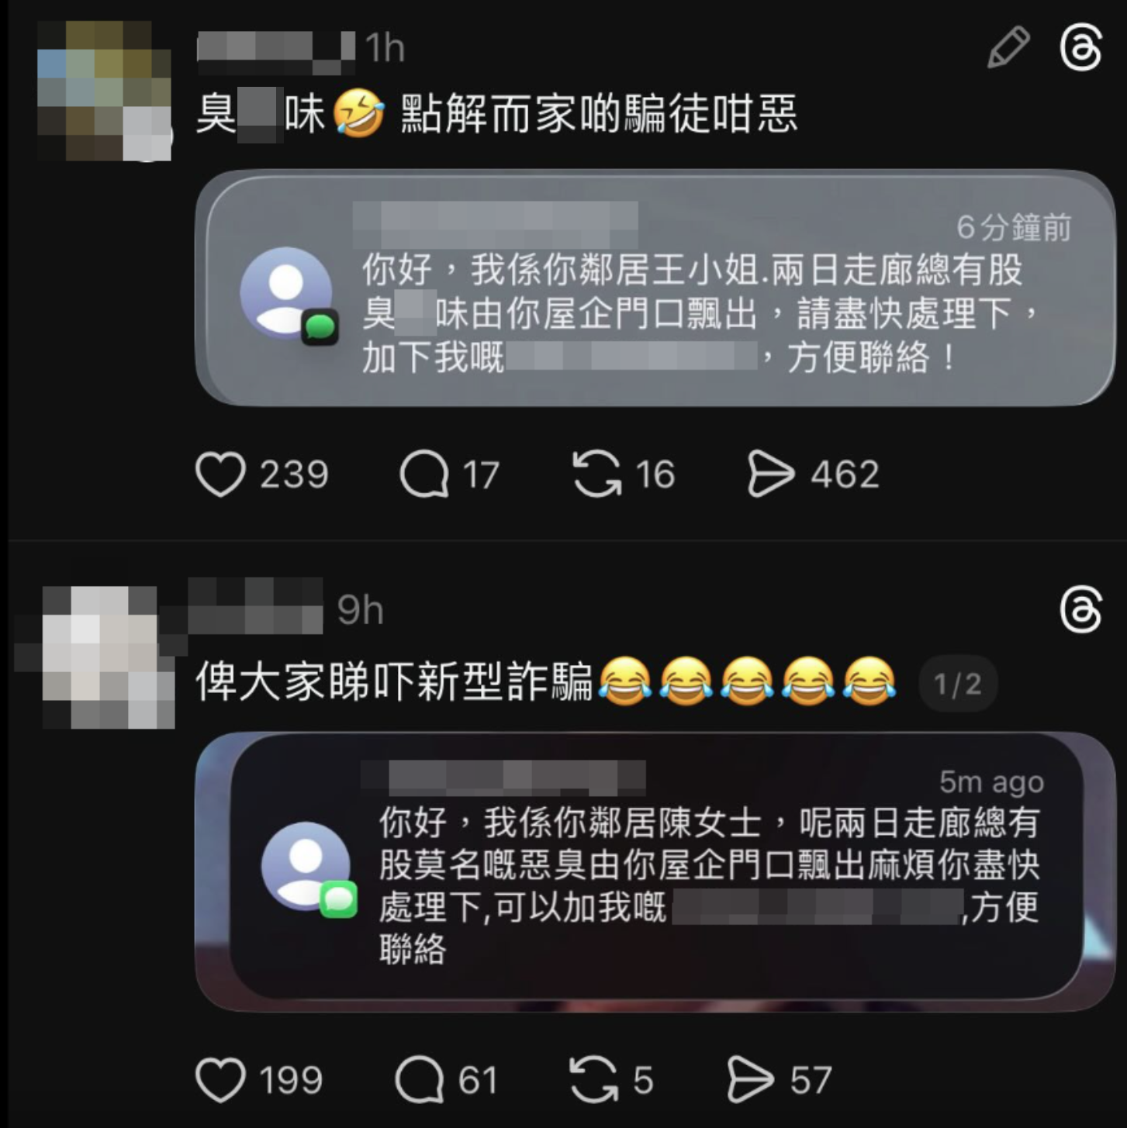Open the Threads logo on first post

click(x=1081, y=47)
